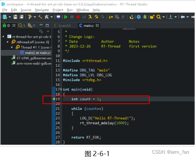
Task: Open the New file dropdown arrow
Action: coord(10,17)
